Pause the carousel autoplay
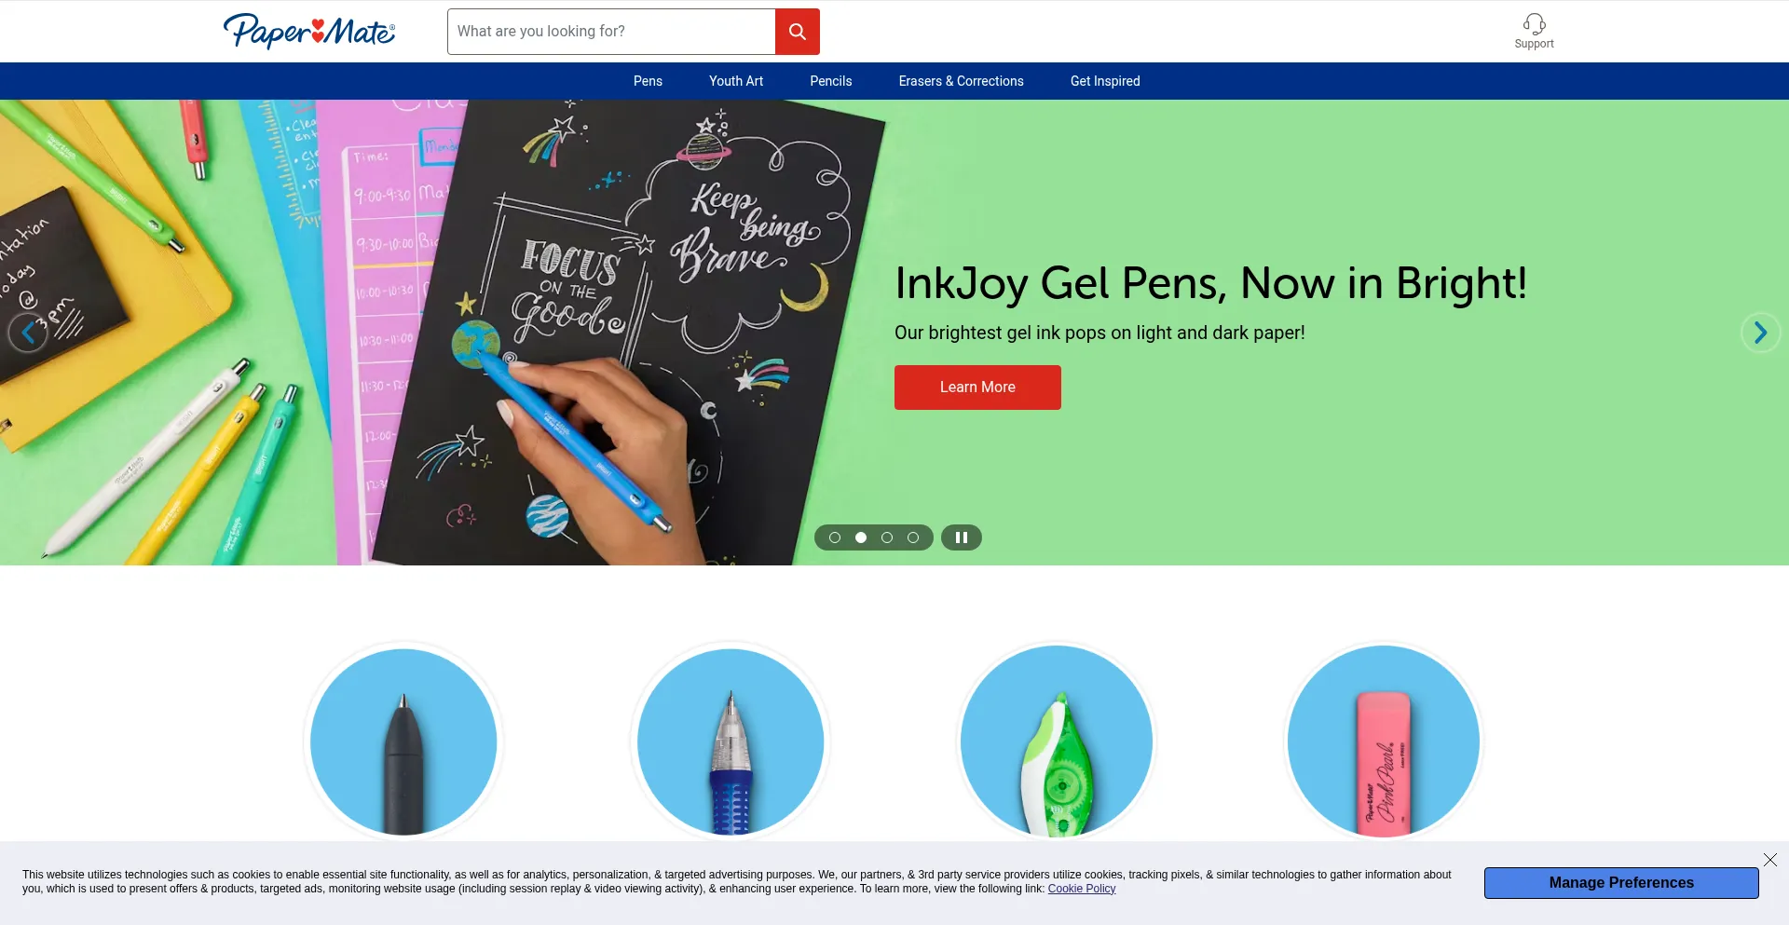This screenshot has height=925, width=1789. [x=961, y=537]
